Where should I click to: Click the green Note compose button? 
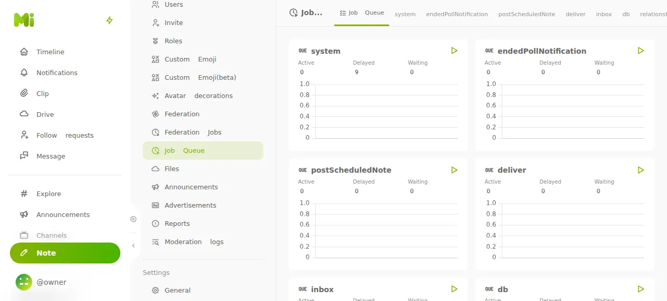[65, 253]
